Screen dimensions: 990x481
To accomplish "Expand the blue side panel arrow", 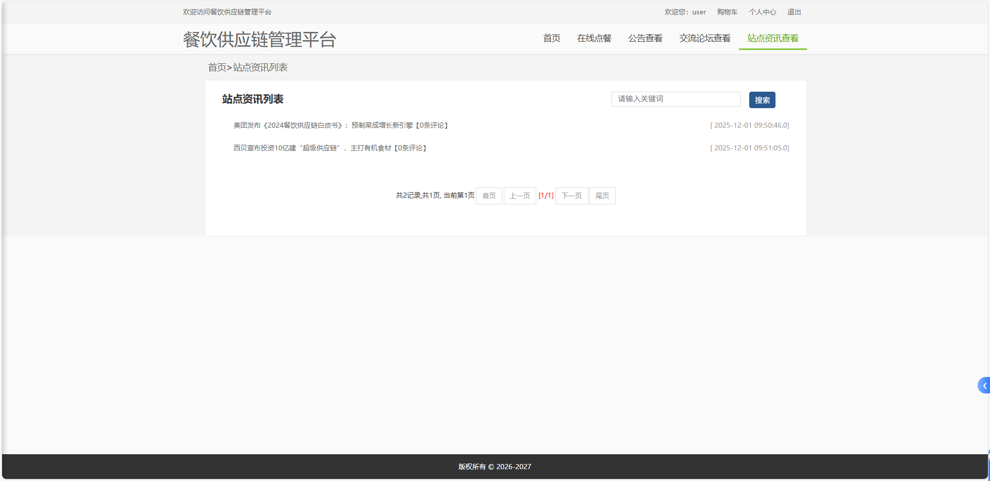I will (984, 385).
